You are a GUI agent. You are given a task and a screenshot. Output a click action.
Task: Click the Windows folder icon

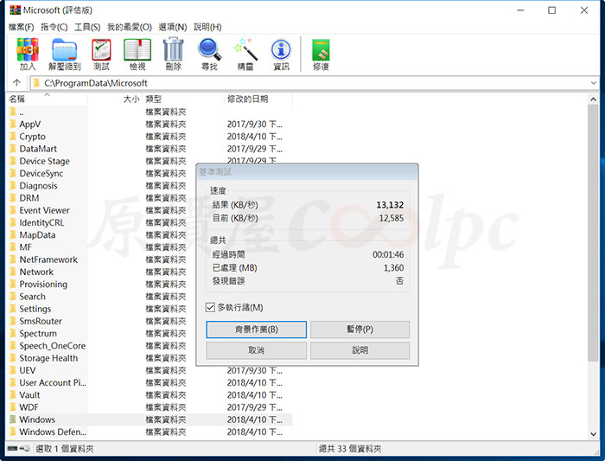(13, 419)
